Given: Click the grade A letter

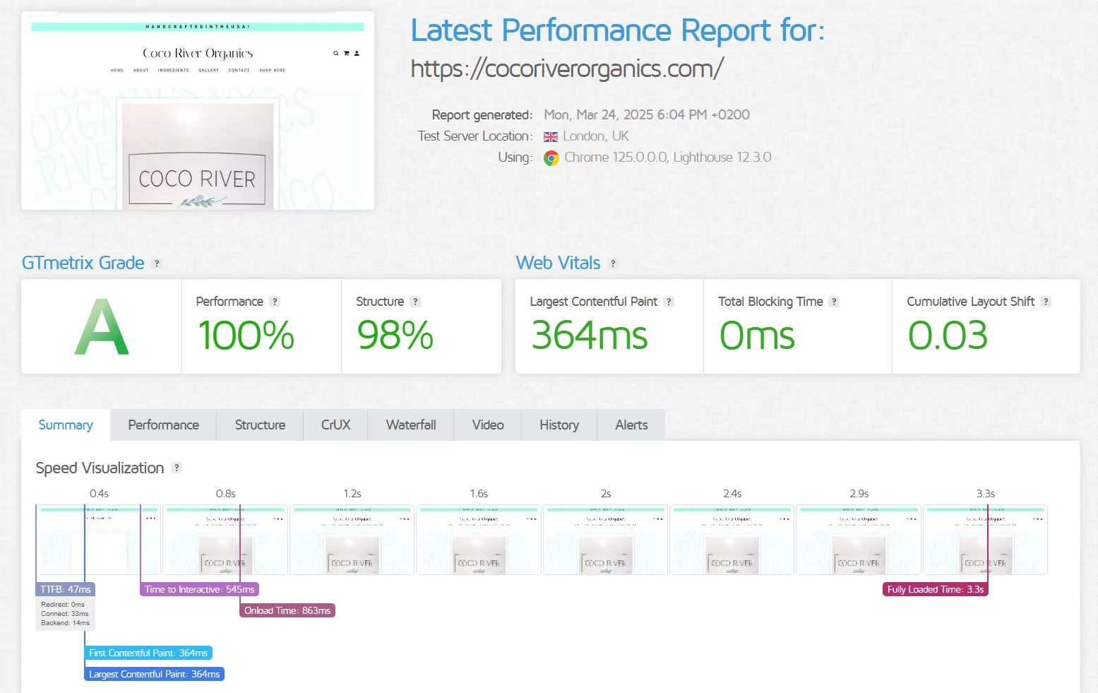Looking at the screenshot, I should pyautogui.click(x=102, y=327).
